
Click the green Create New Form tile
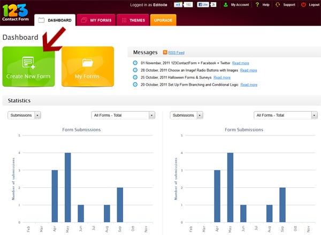(28, 66)
